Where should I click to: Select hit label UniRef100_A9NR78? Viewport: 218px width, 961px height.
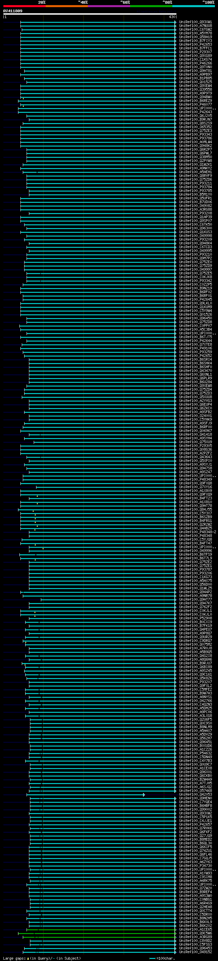[195, 596]
